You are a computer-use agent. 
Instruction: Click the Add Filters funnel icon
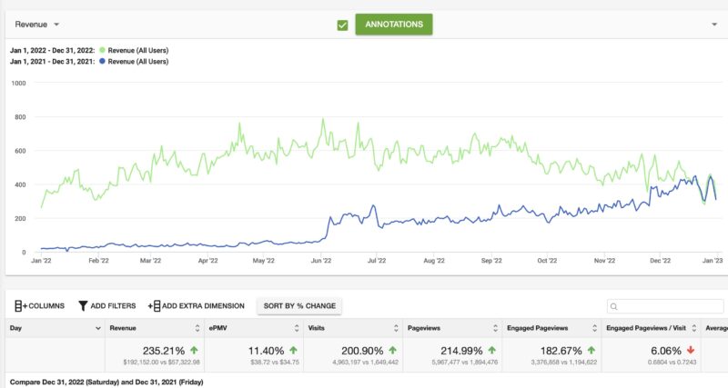click(83, 306)
